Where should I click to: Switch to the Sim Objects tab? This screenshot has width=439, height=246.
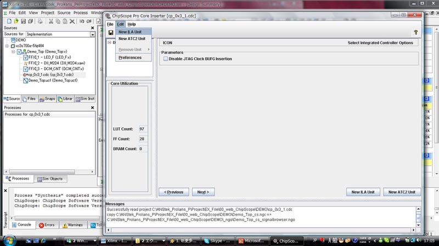(x=50, y=179)
